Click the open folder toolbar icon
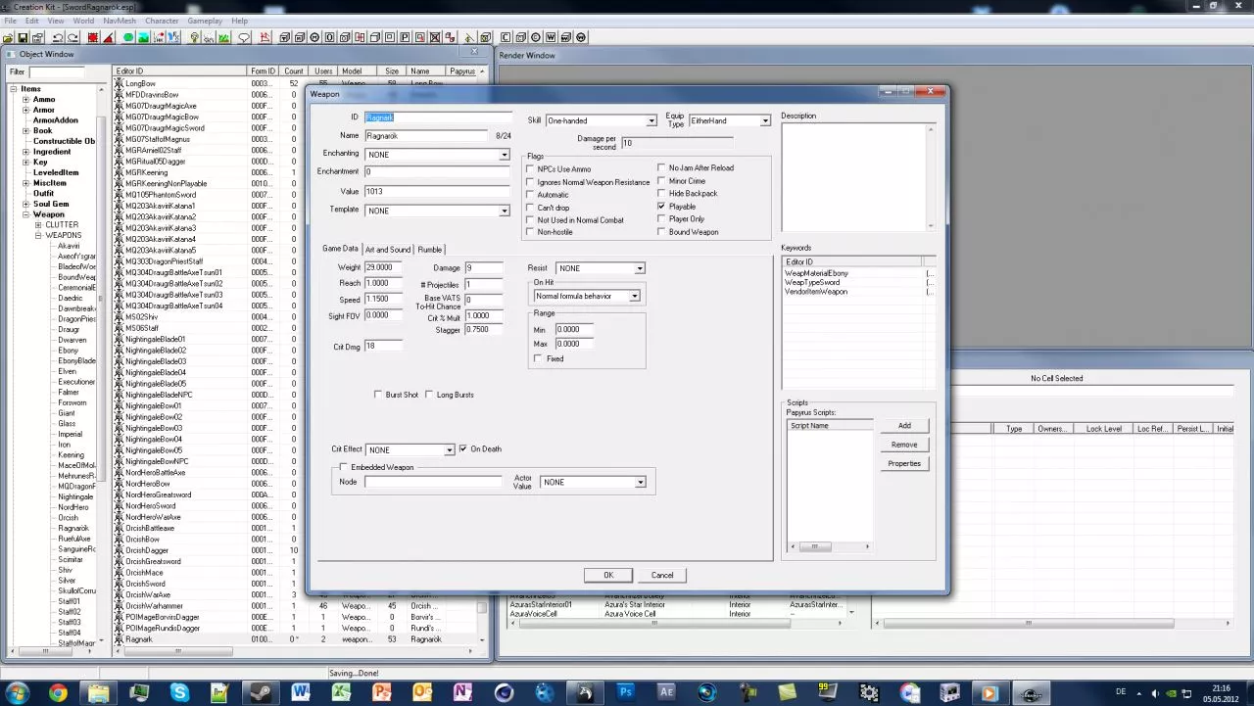Image resolution: width=1254 pixels, height=706 pixels. coord(7,37)
